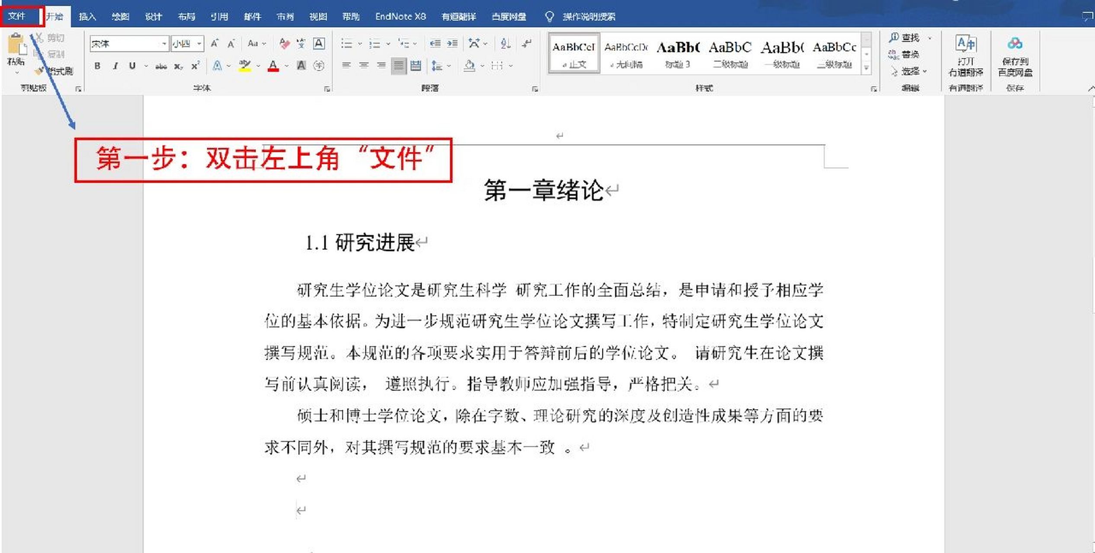
Task: Open the 查找 (Find) tool
Action: pos(907,37)
